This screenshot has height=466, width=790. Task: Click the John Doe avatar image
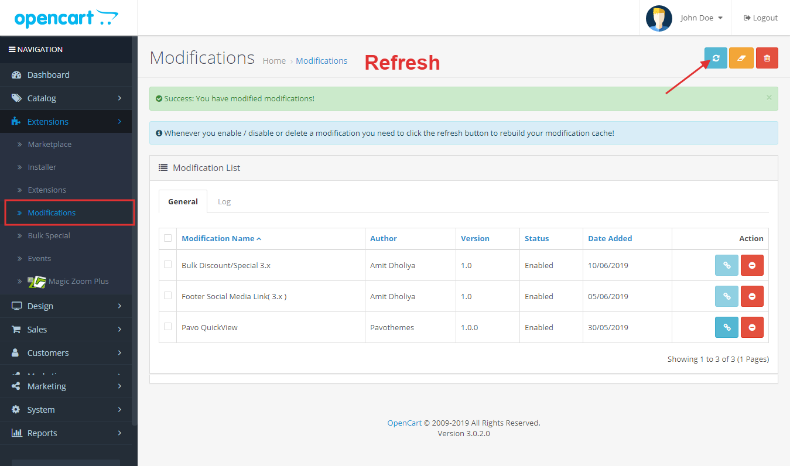coord(659,18)
